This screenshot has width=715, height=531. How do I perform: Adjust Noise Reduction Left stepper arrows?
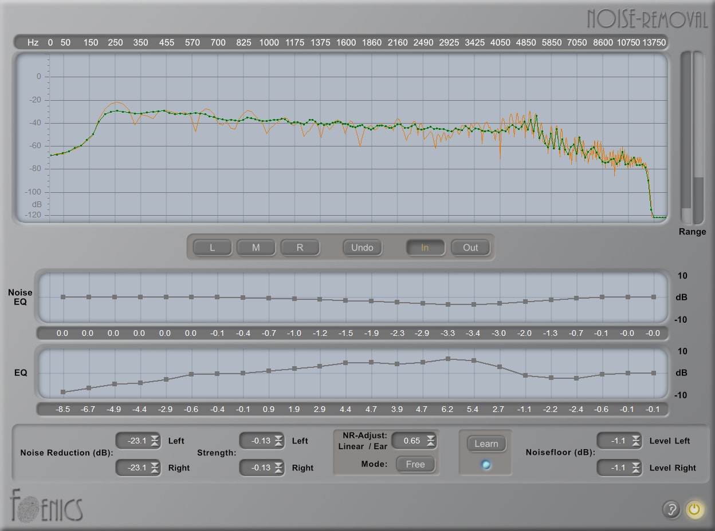tap(155, 441)
